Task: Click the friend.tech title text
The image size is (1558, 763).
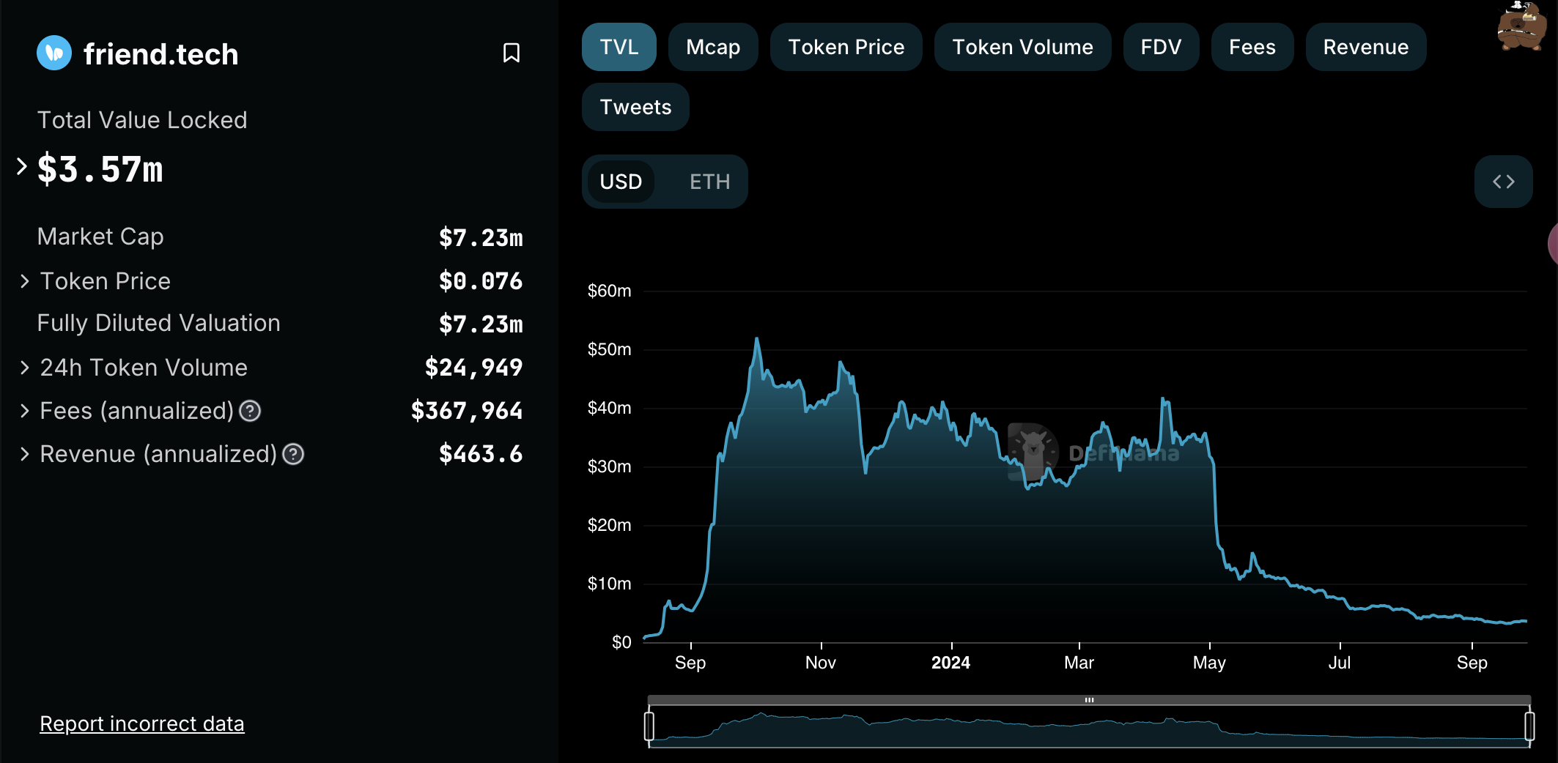Action: pos(161,54)
